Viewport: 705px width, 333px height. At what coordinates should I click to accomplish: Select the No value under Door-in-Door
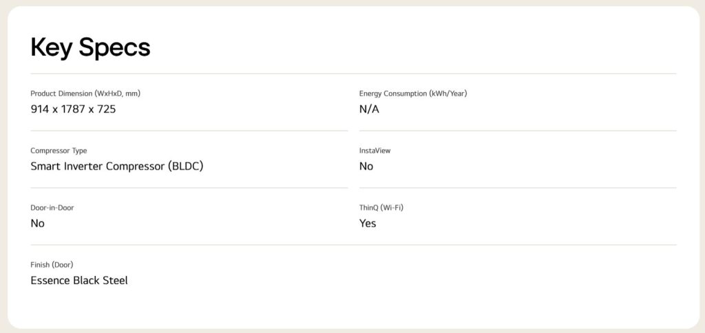[38, 223]
